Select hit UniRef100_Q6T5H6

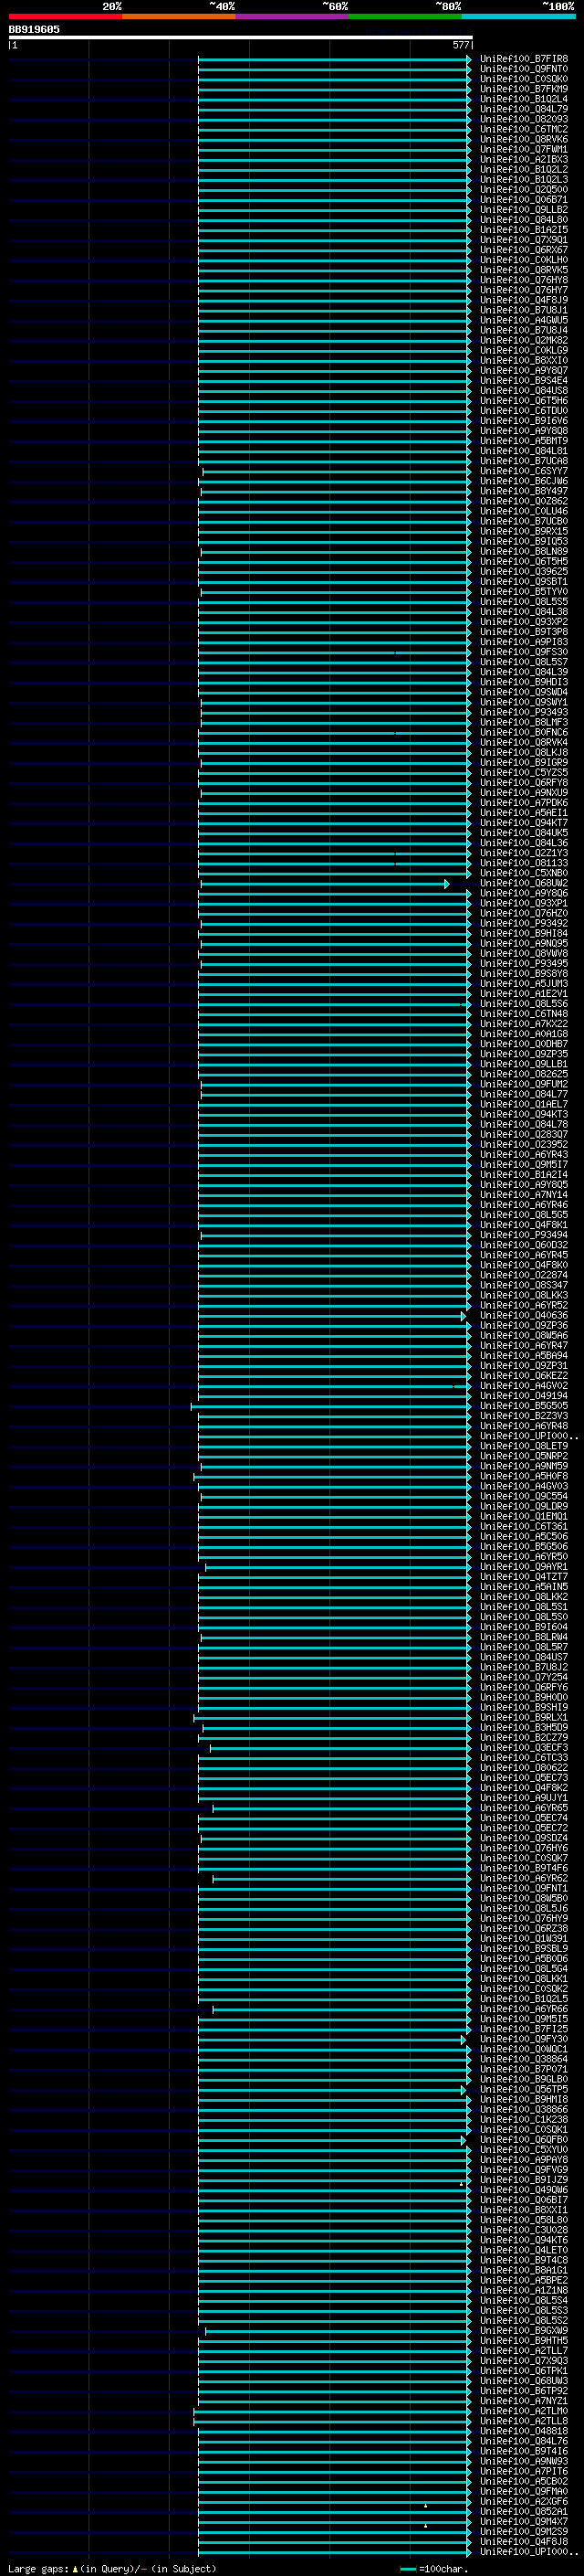coord(524,401)
